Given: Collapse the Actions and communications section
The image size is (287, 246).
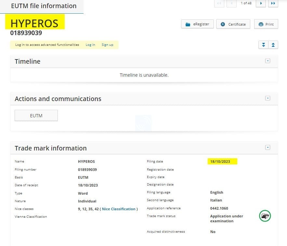Looking at the screenshot, I should 267,98.
